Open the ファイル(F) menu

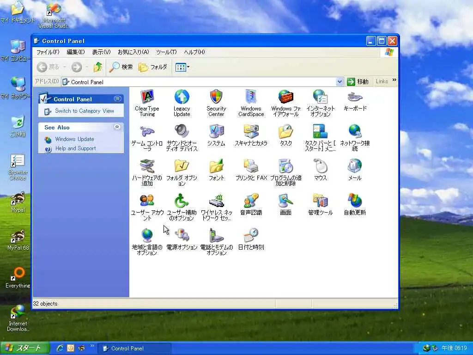click(48, 52)
